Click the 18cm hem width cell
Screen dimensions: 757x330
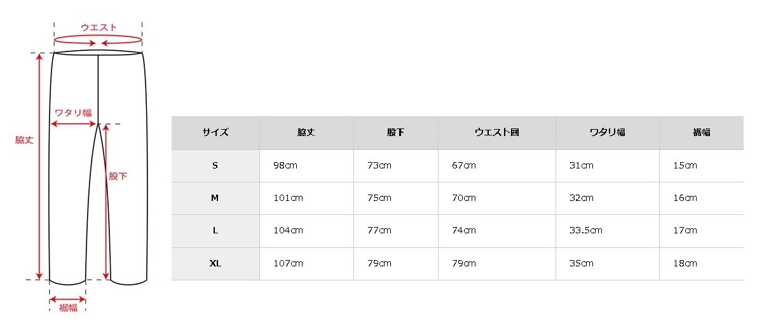coord(685,264)
